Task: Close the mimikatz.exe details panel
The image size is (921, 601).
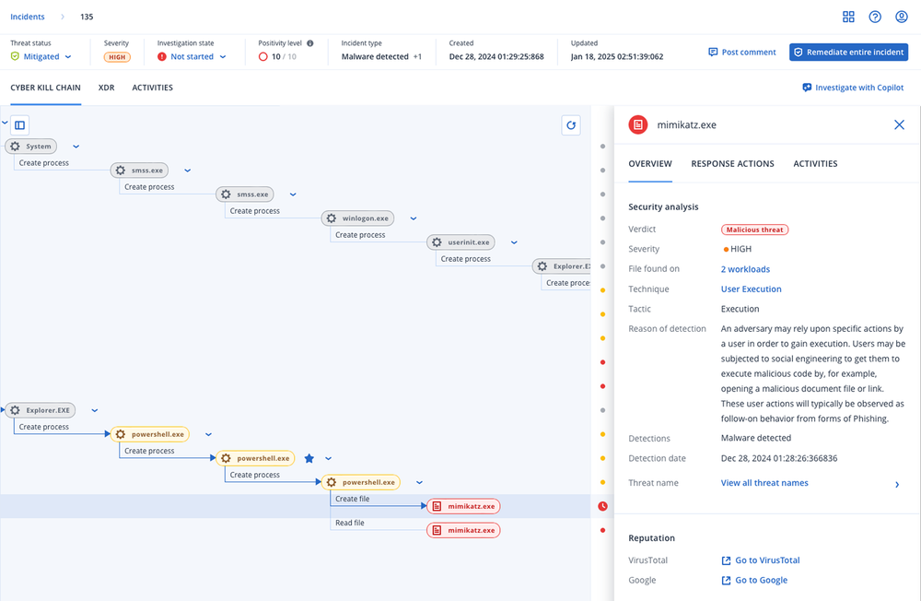Action: coord(899,124)
